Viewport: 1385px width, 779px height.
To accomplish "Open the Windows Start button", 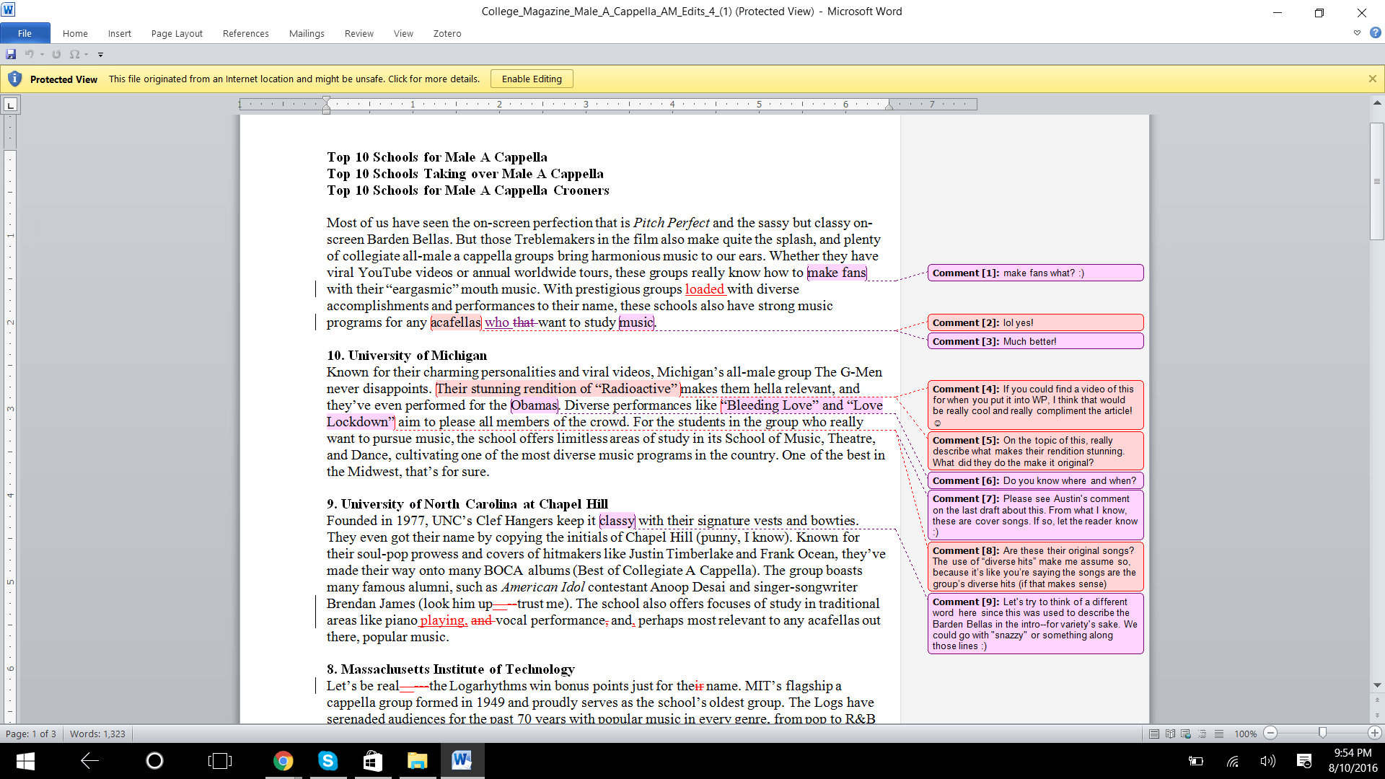I will pyautogui.click(x=25, y=761).
